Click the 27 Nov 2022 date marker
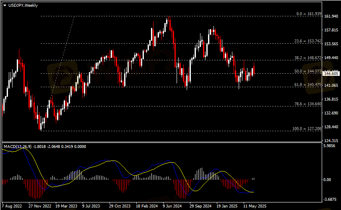This screenshot has width=341, height=210. coord(39,206)
